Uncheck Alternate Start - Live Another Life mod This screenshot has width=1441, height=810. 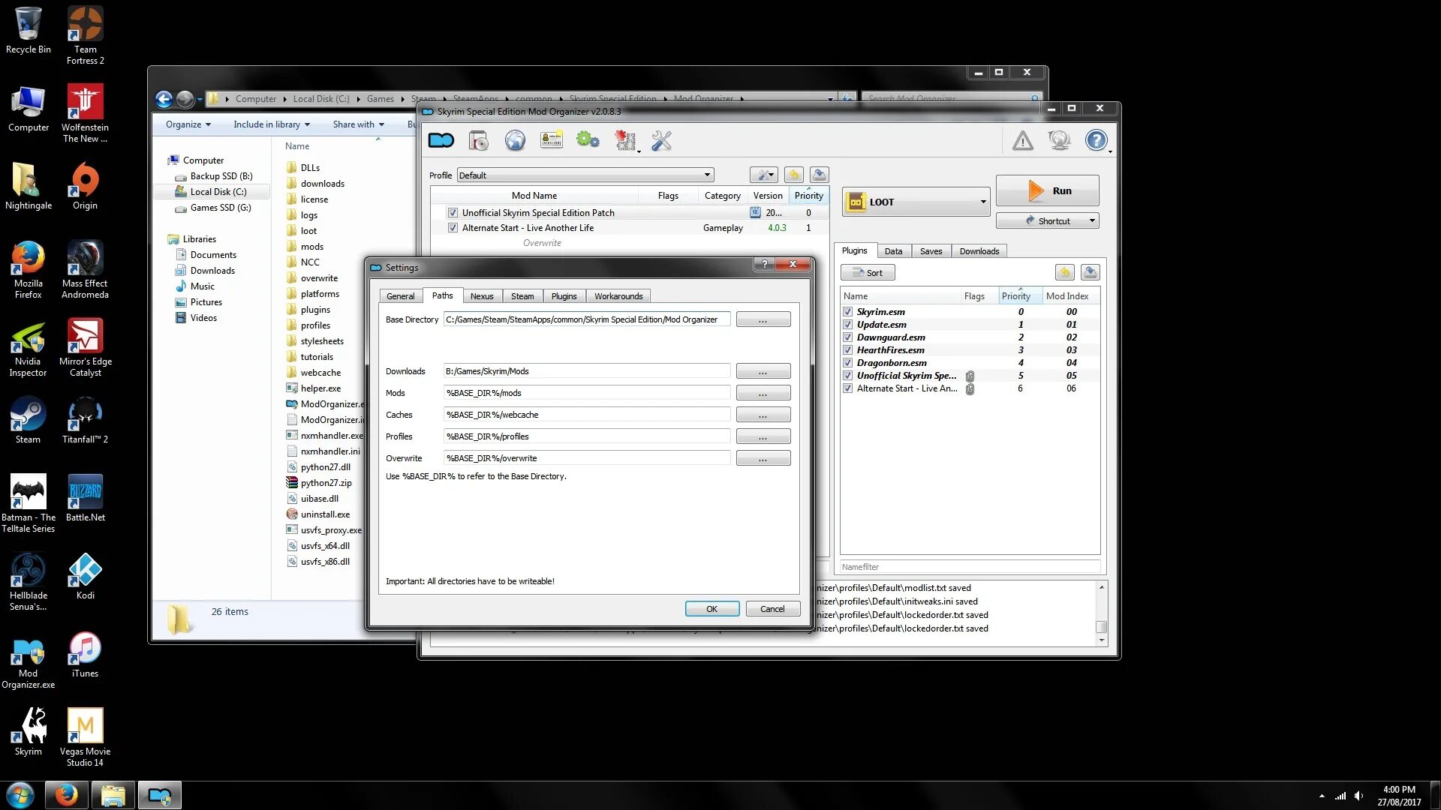pos(453,228)
